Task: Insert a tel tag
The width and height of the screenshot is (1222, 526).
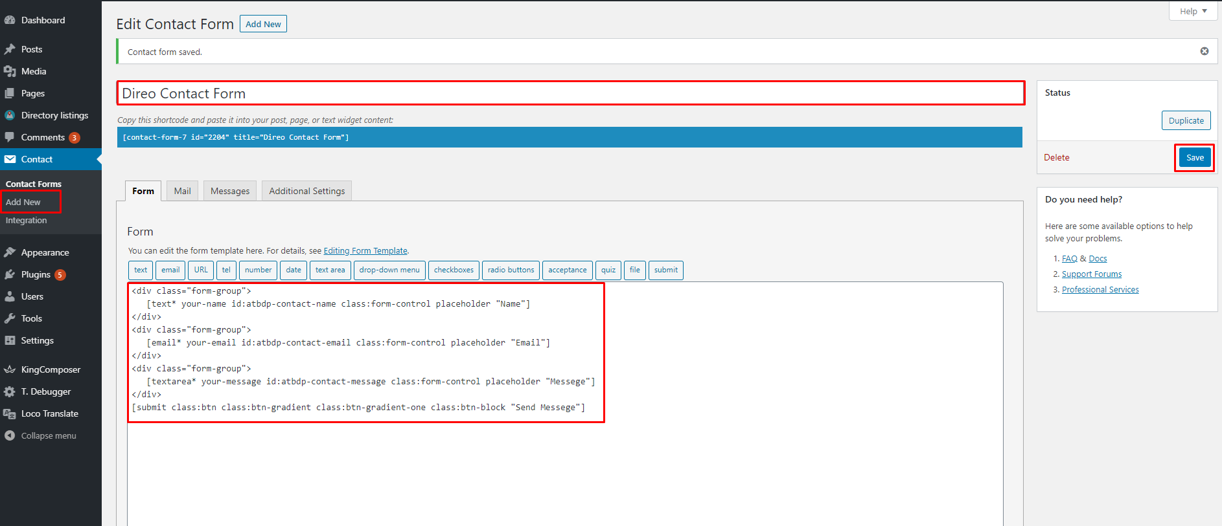Action: tap(226, 270)
